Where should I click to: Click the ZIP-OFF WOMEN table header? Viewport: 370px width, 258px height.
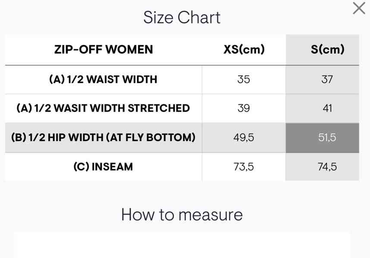point(103,49)
